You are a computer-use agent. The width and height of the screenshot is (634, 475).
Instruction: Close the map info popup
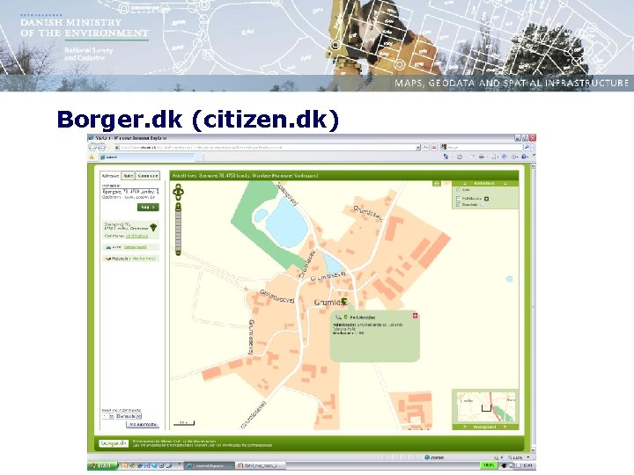pyautogui.click(x=416, y=316)
